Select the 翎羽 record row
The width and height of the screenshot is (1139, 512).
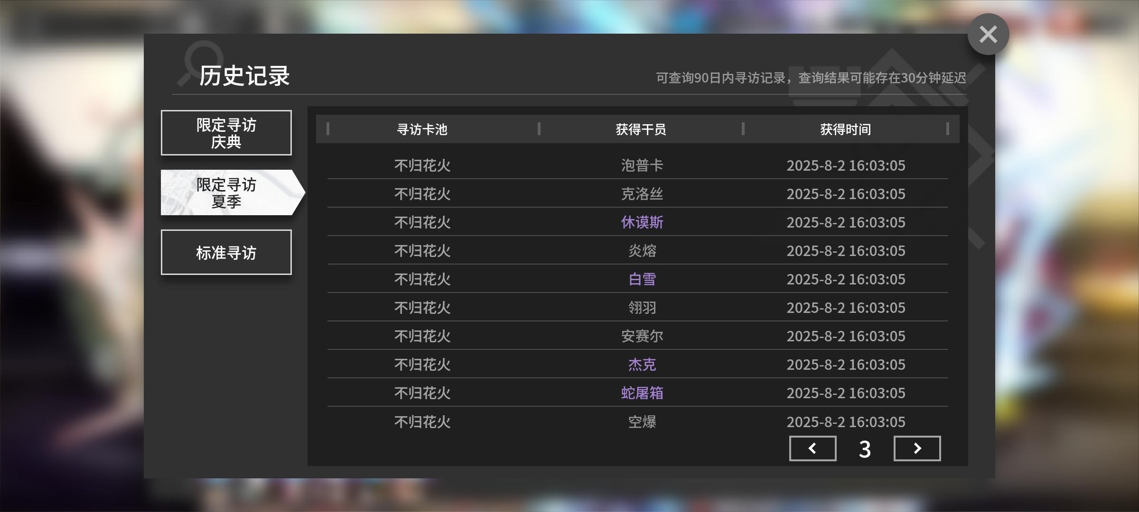(642, 307)
